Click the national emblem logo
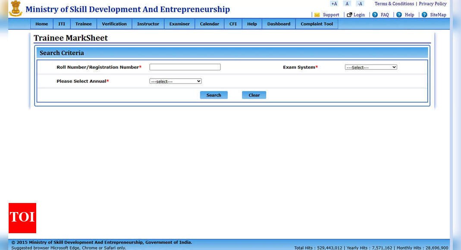 pyautogui.click(x=16, y=8)
